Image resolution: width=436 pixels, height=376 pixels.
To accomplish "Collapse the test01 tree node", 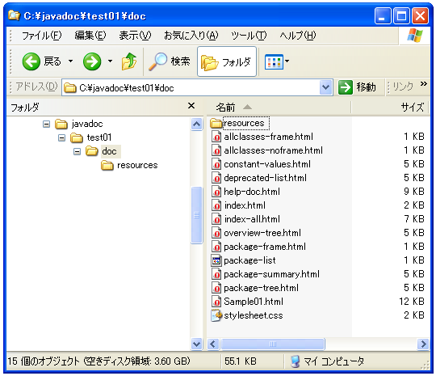I will (61, 137).
